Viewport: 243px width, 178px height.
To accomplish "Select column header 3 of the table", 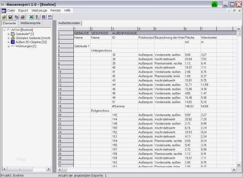I will pos(124,29).
